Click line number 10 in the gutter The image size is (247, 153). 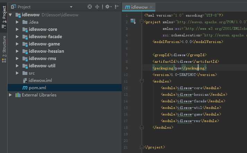point(126,75)
